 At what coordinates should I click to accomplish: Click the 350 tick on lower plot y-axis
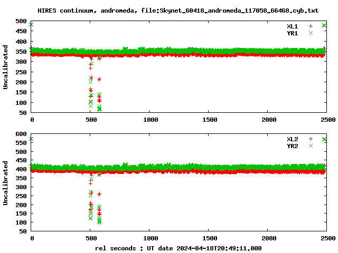[x=21, y=178]
